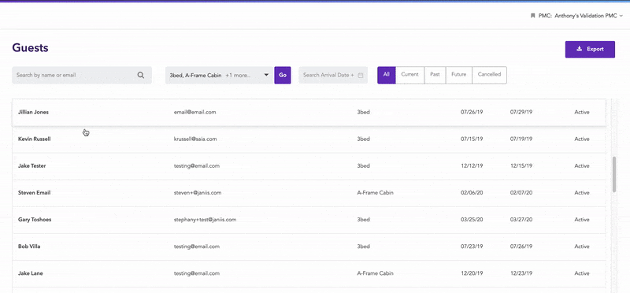Select the All filter tab
The width and height of the screenshot is (630, 293).
coord(387,75)
